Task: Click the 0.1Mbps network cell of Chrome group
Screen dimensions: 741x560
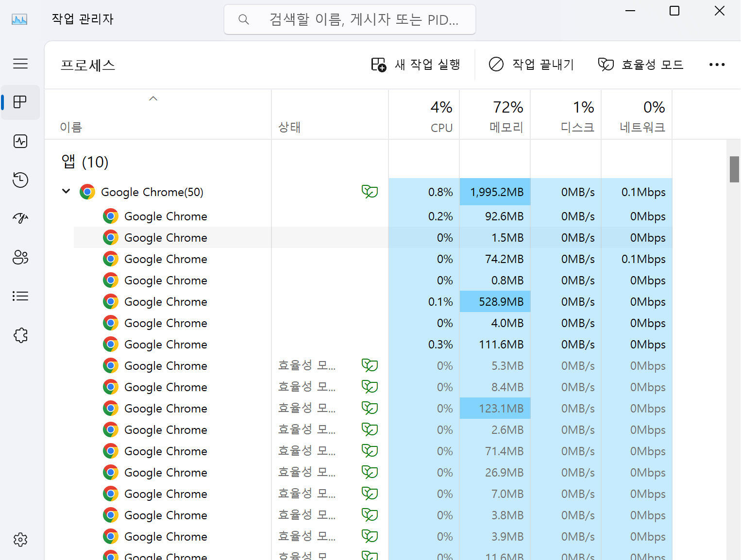Action: [637, 192]
